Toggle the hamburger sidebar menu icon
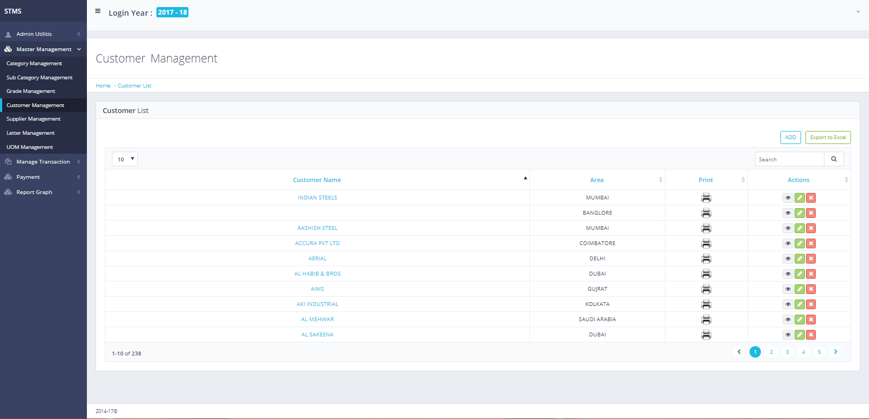The image size is (869, 419). 98,11
